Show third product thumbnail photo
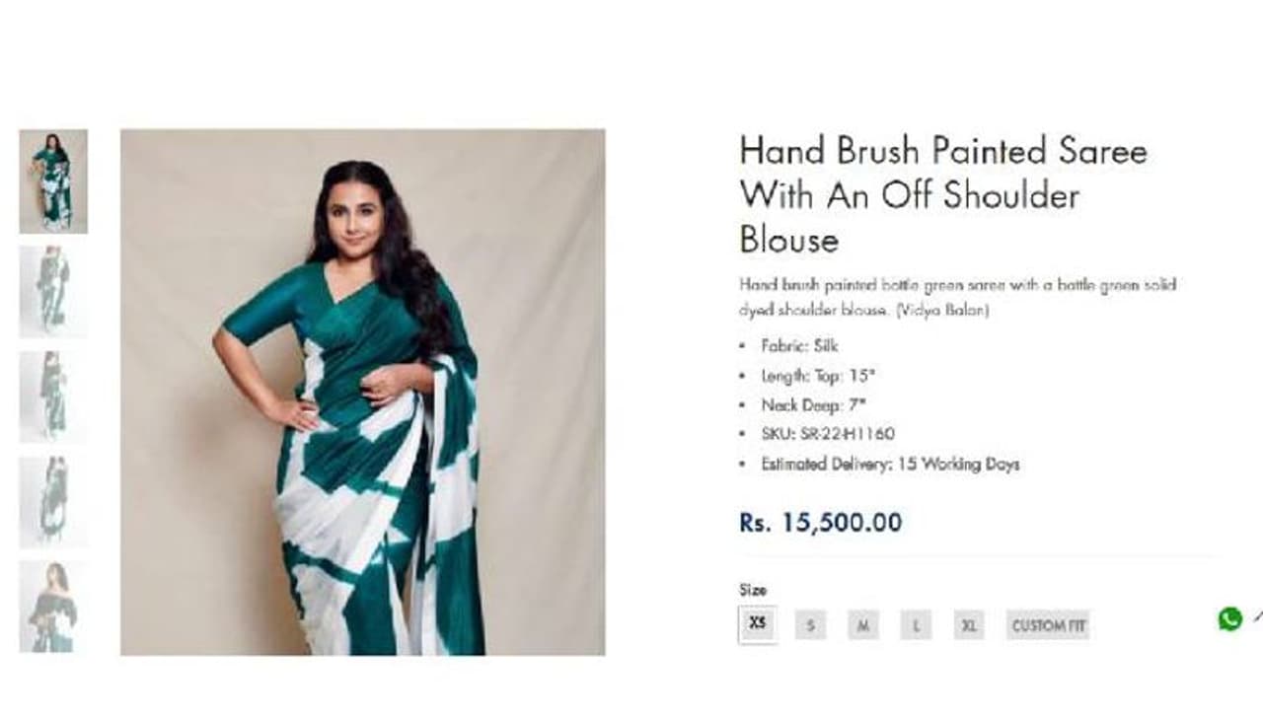 53,397
